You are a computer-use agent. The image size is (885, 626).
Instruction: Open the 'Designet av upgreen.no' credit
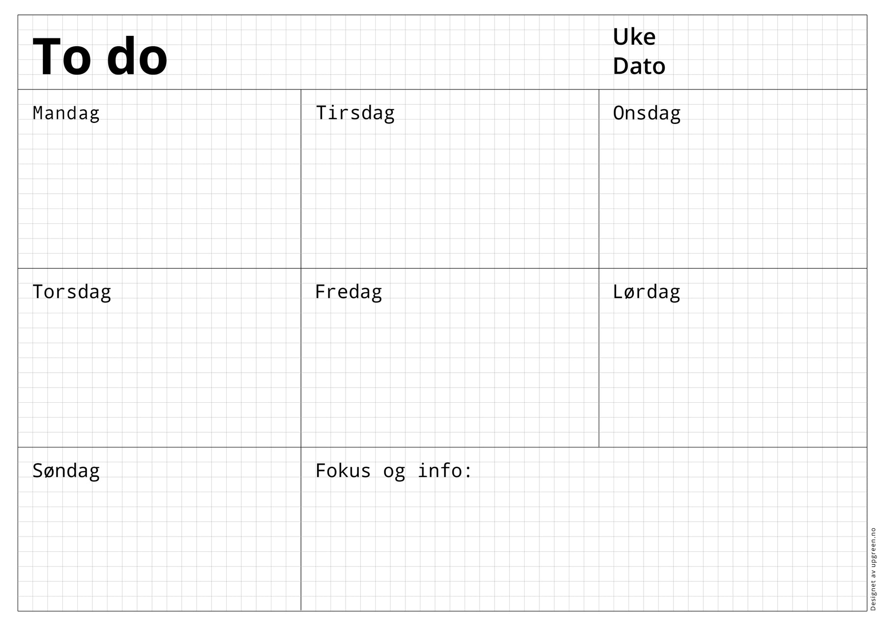(873, 569)
